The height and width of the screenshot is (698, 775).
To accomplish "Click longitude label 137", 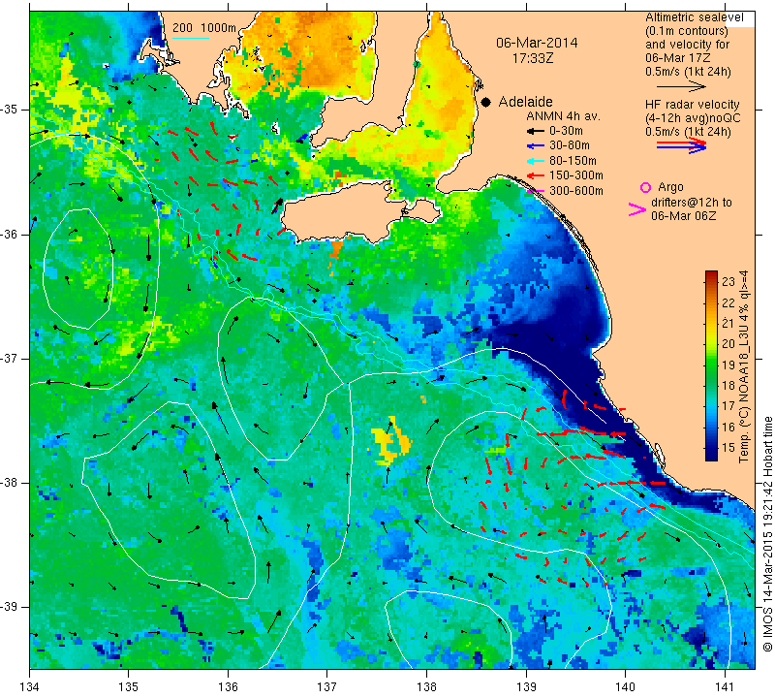I will coord(326,687).
